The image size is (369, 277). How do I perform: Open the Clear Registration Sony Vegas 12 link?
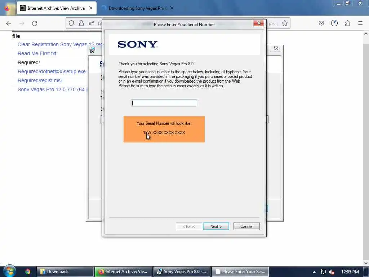coord(60,44)
